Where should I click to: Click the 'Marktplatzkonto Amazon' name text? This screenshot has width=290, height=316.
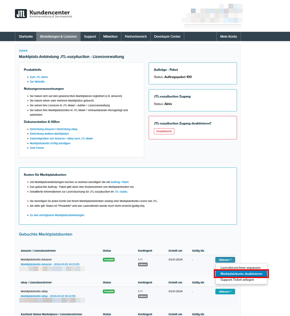pos(36,260)
